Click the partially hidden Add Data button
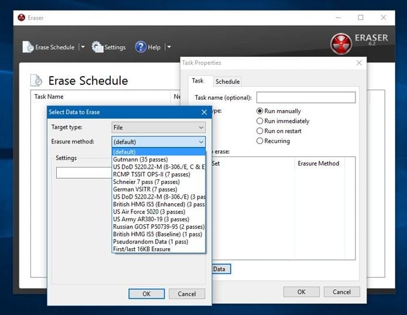This screenshot has width=407, height=315. tap(221, 269)
